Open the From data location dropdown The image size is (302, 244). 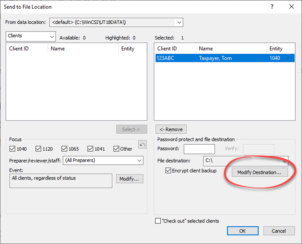179,22
